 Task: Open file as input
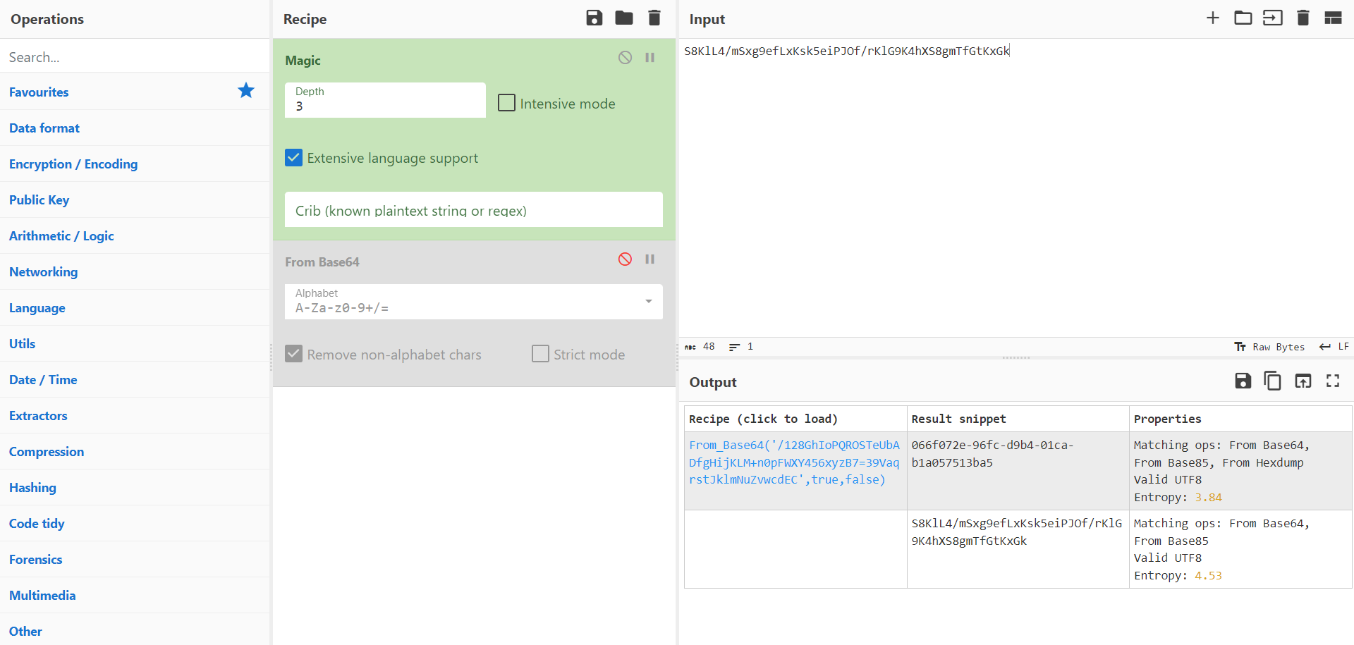click(1243, 18)
